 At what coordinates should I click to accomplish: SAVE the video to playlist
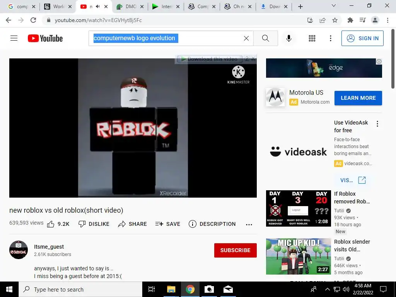(x=168, y=224)
